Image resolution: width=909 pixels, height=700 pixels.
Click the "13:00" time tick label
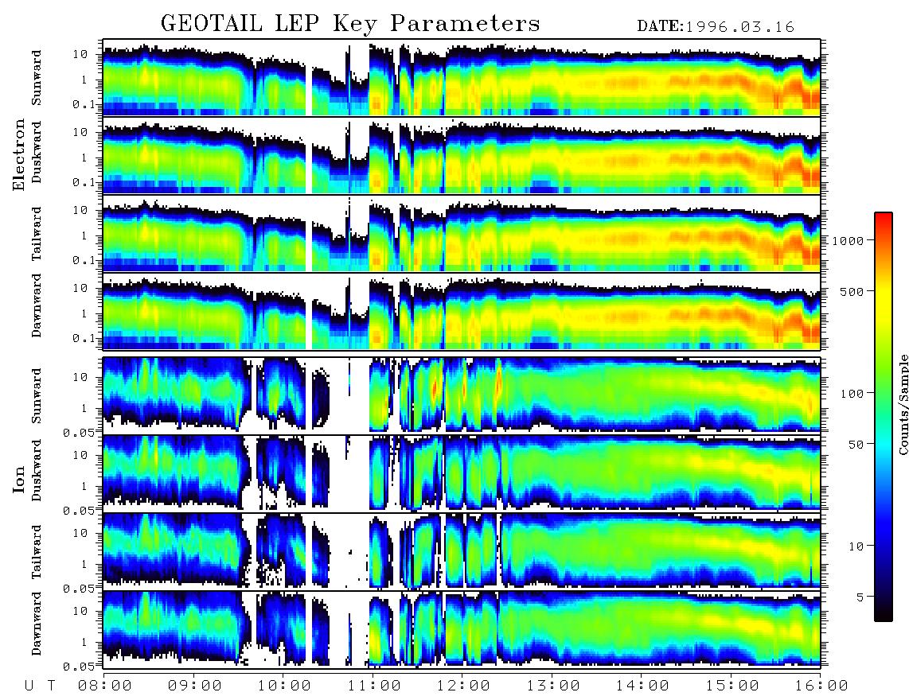pos(553,686)
